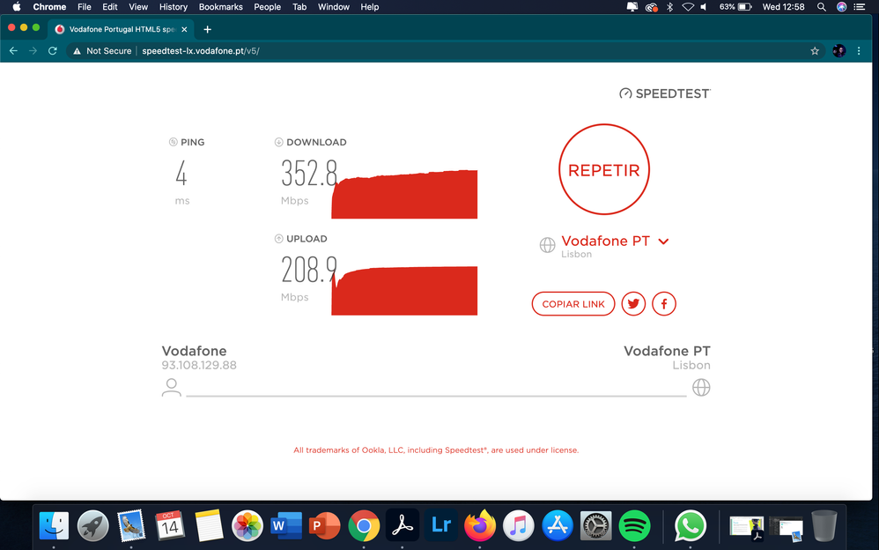Click the Facebook share icon
The width and height of the screenshot is (879, 550).
(664, 303)
